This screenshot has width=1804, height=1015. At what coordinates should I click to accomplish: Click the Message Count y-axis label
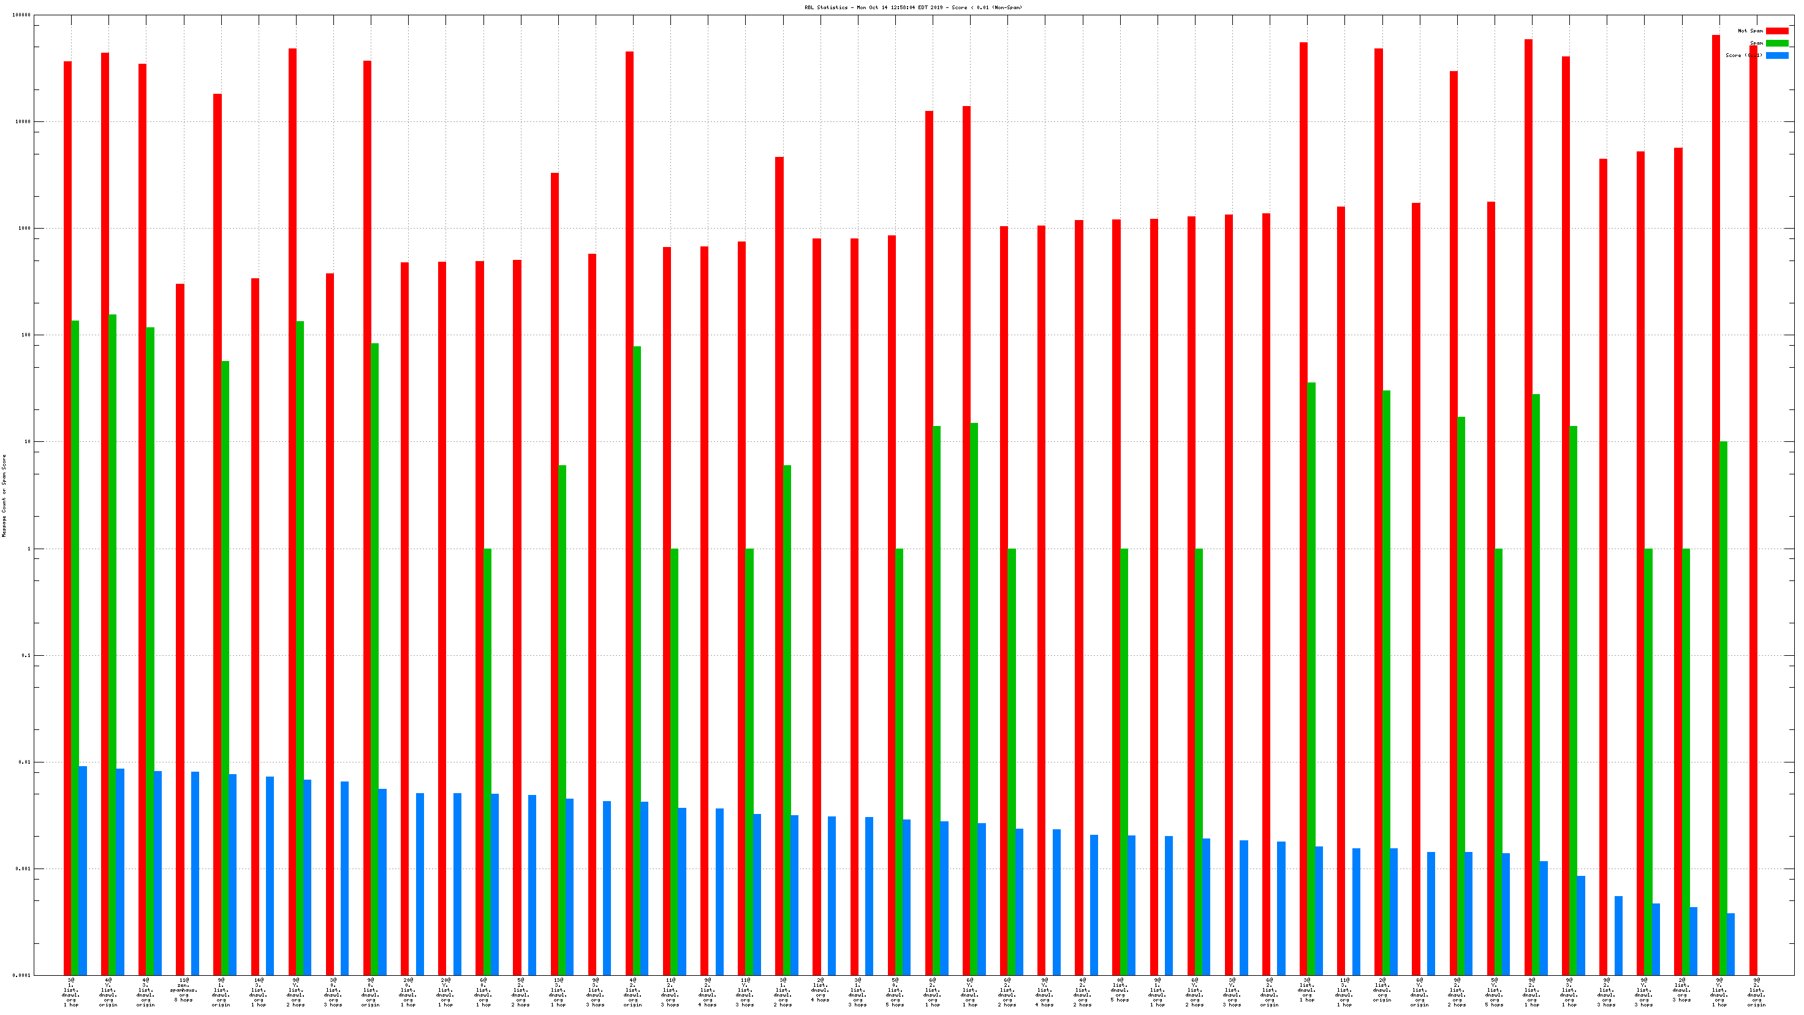pos(4,495)
